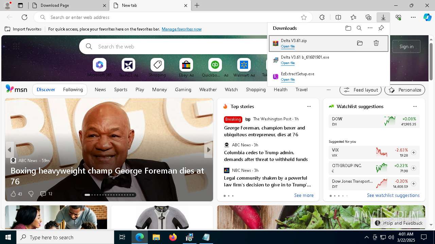Screen dimensions: 435x244
Task: Open downloads folder icon in Downloads panel
Action: [x=348, y=28]
